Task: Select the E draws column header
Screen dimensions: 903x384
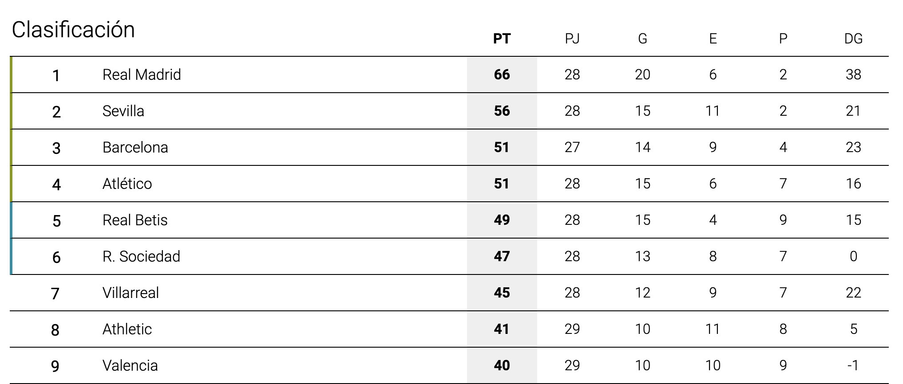Action: pyautogui.click(x=713, y=39)
